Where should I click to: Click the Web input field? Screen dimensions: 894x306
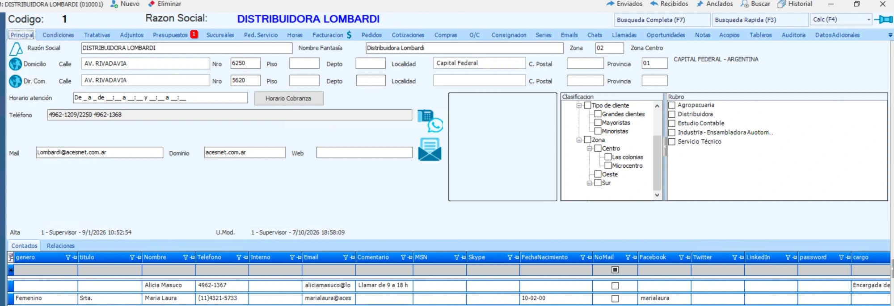[364, 153]
